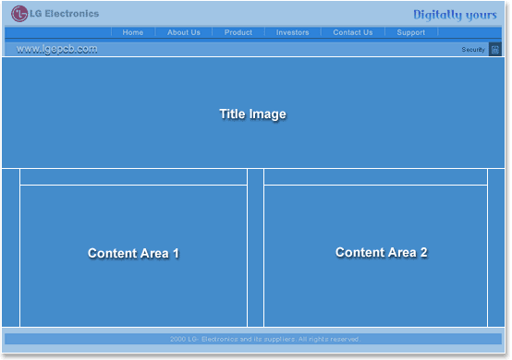Screen dimensions: 512x360
Task: Click header strip above Content Area 1
Action: click(133, 176)
